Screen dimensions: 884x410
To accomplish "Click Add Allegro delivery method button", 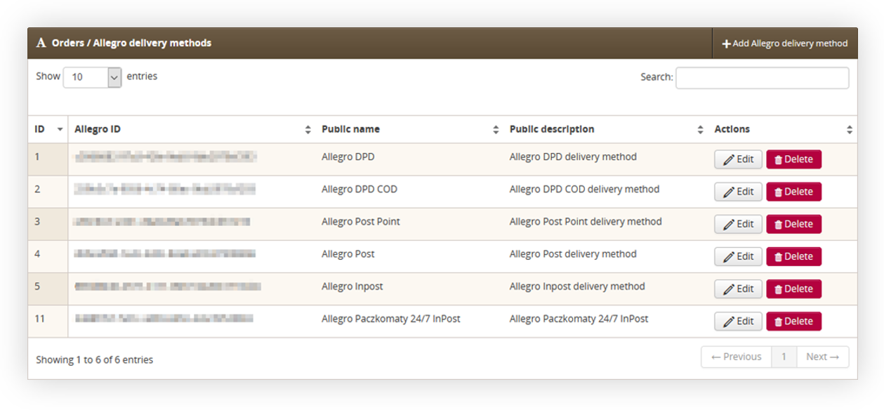I will coord(784,44).
